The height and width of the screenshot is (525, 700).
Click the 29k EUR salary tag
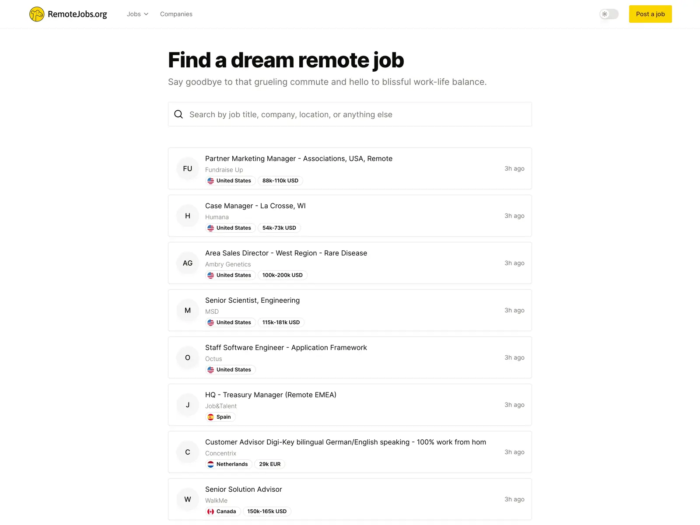pyautogui.click(x=270, y=464)
